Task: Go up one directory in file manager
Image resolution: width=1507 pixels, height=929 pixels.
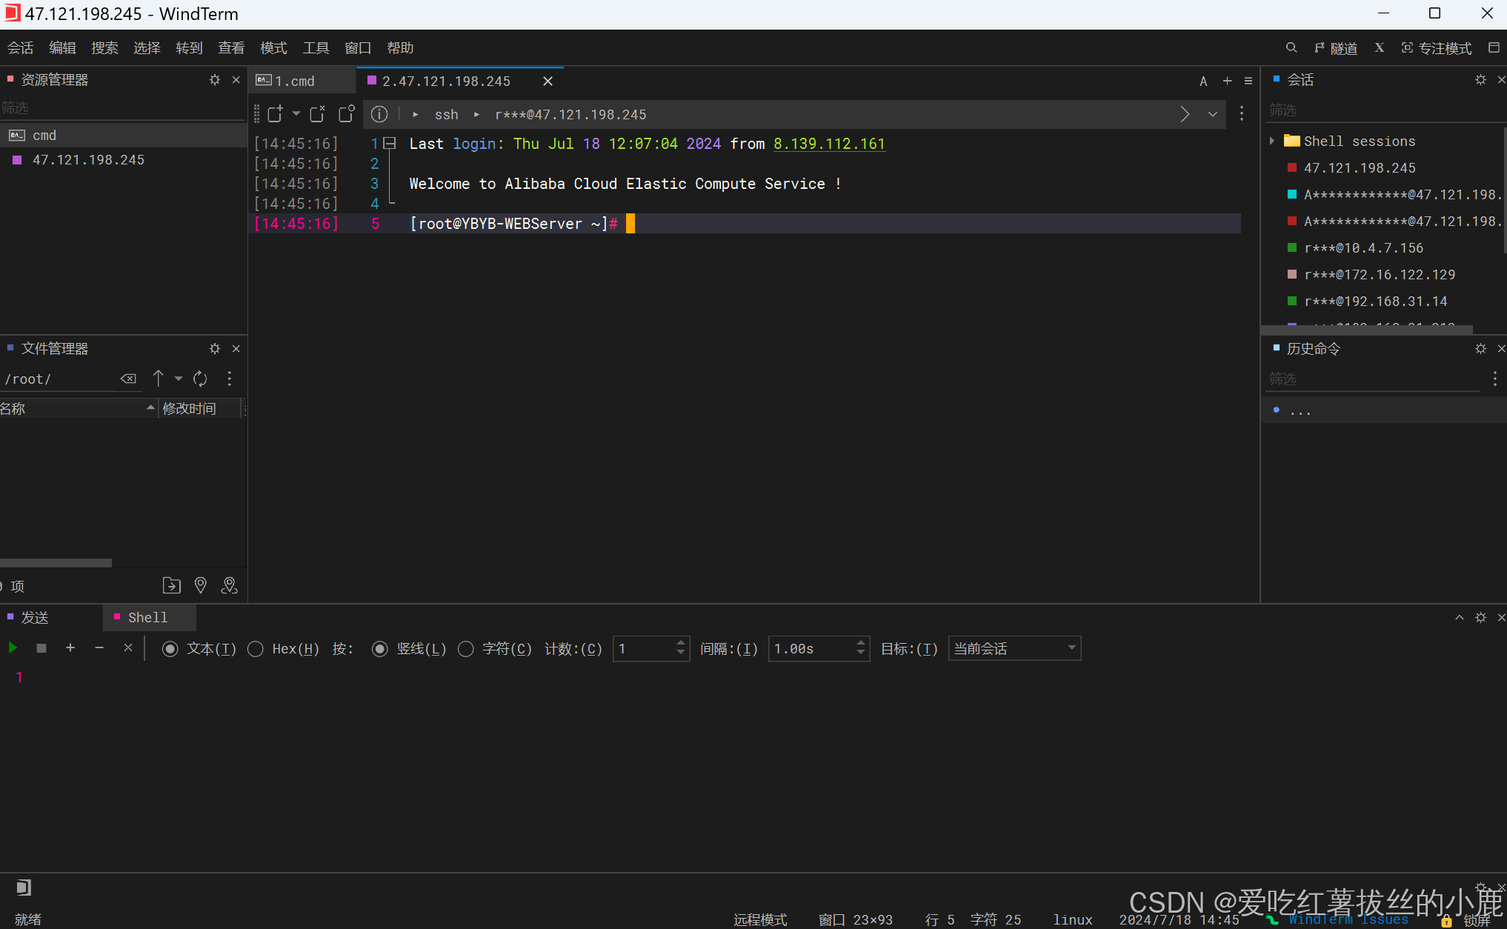Action: coord(158,379)
